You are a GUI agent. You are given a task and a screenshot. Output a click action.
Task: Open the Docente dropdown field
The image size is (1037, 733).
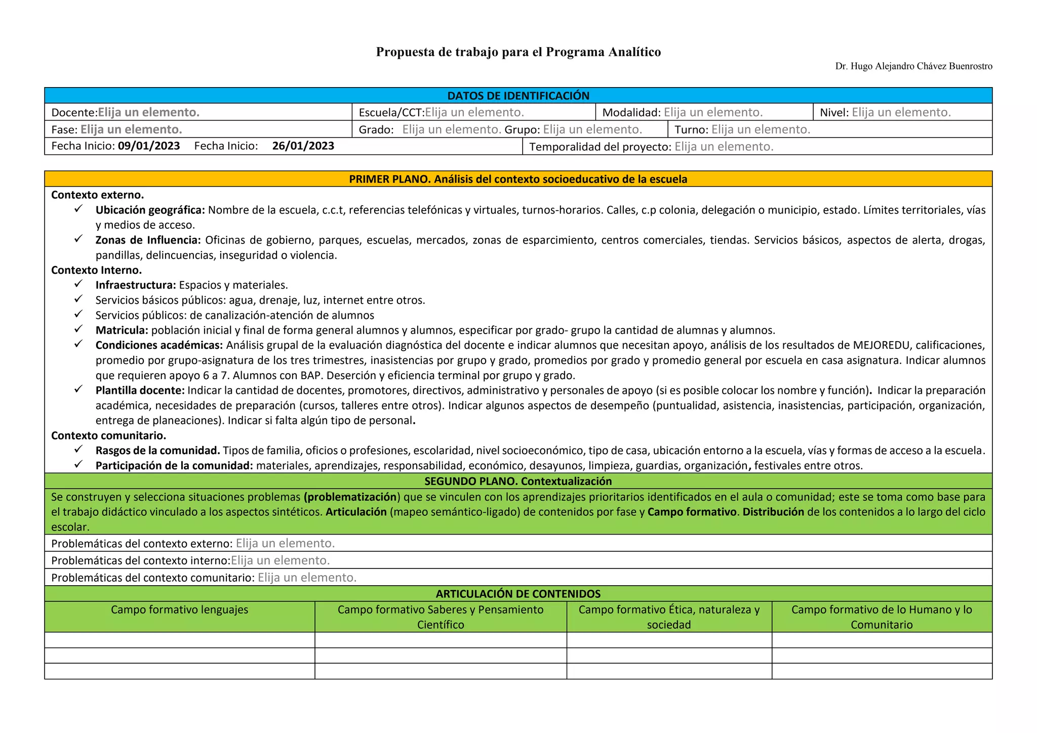click(x=148, y=112)
